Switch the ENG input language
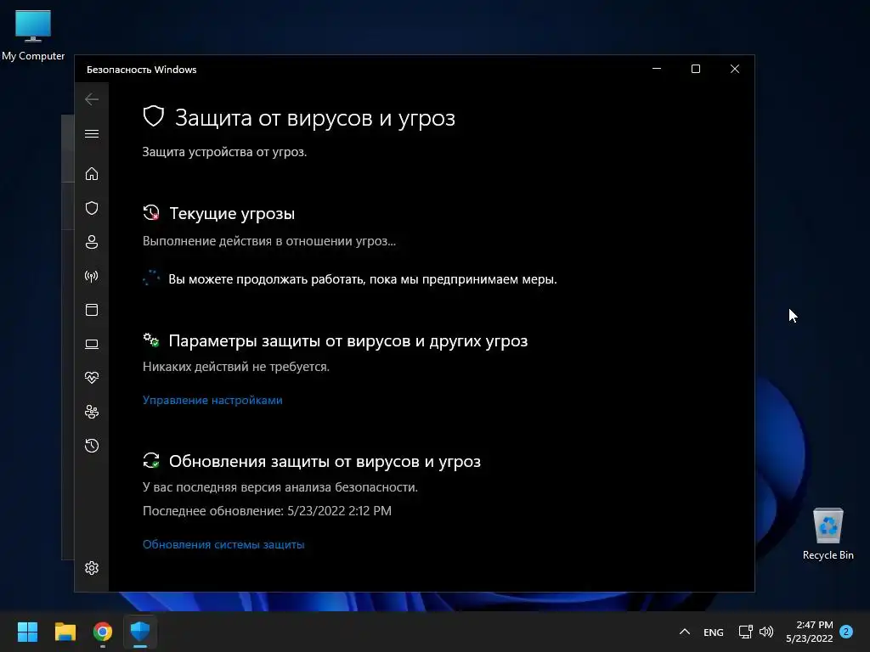Viewport: 870px width, 652px height. point(714,632)
